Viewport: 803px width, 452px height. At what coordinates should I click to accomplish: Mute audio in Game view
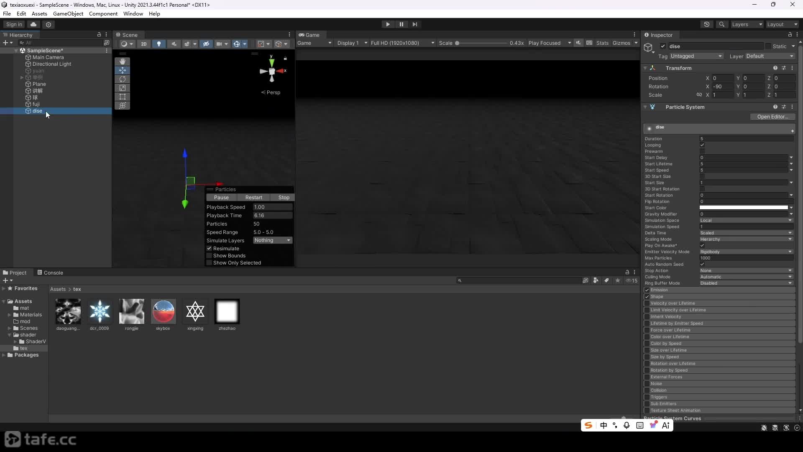coord(578,43)
